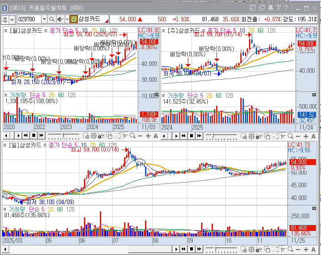Click the 최저 38,100 (04/09) daily label
Viewport: 321px width, 255px height.
[50, 202]
